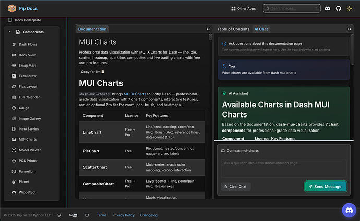
Task: Click the Clear Chat button
Action: pos(235,187)
